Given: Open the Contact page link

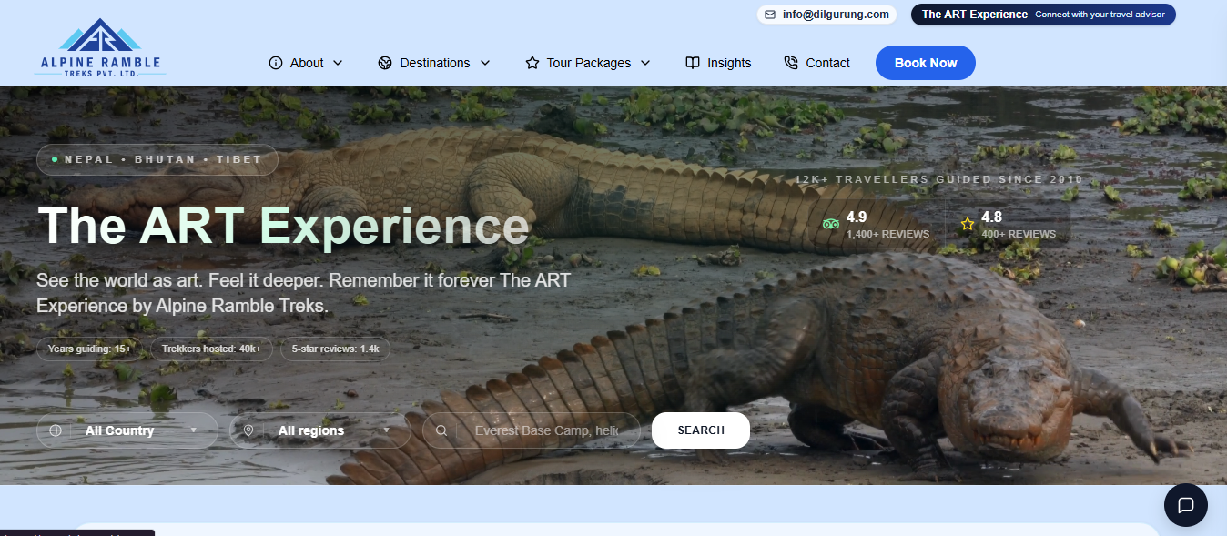Looking at the screenshot, I should point(827,63).
